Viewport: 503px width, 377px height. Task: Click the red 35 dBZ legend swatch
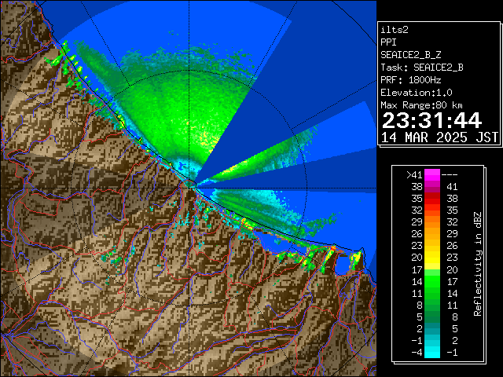click(432, 199)
